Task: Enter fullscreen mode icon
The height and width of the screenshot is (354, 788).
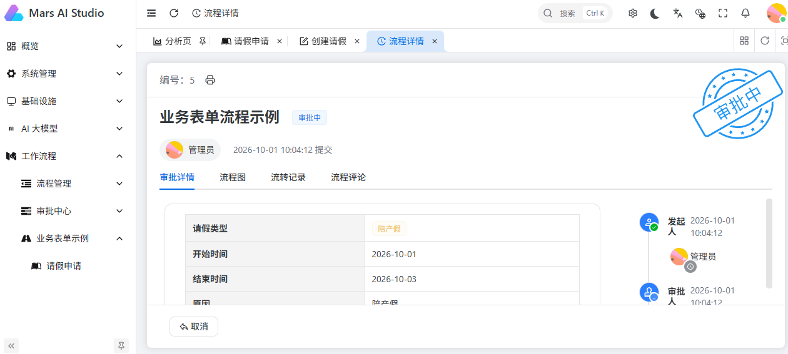Action: 723,13
